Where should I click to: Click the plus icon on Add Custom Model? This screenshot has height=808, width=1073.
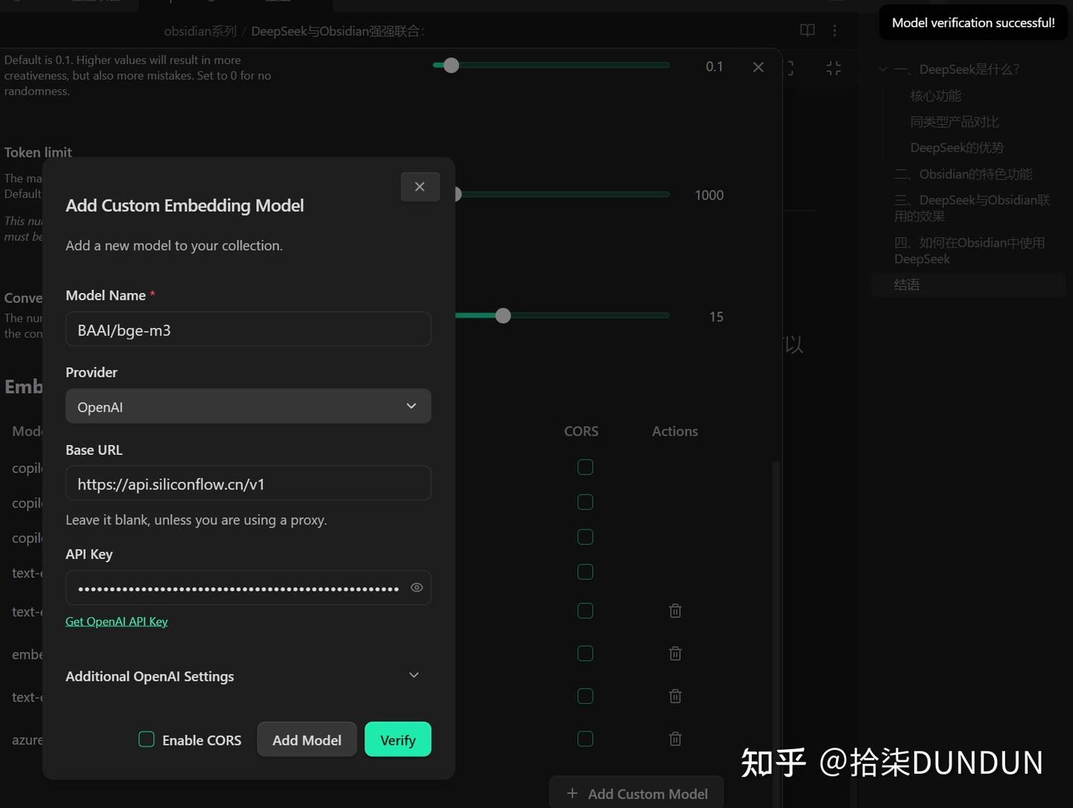[x=571, y=794]
